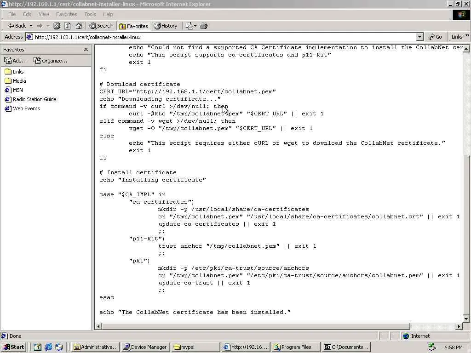Screen dimensions: 471x353
Task: Open the Search toolbar button
Action: coord(101,26)
